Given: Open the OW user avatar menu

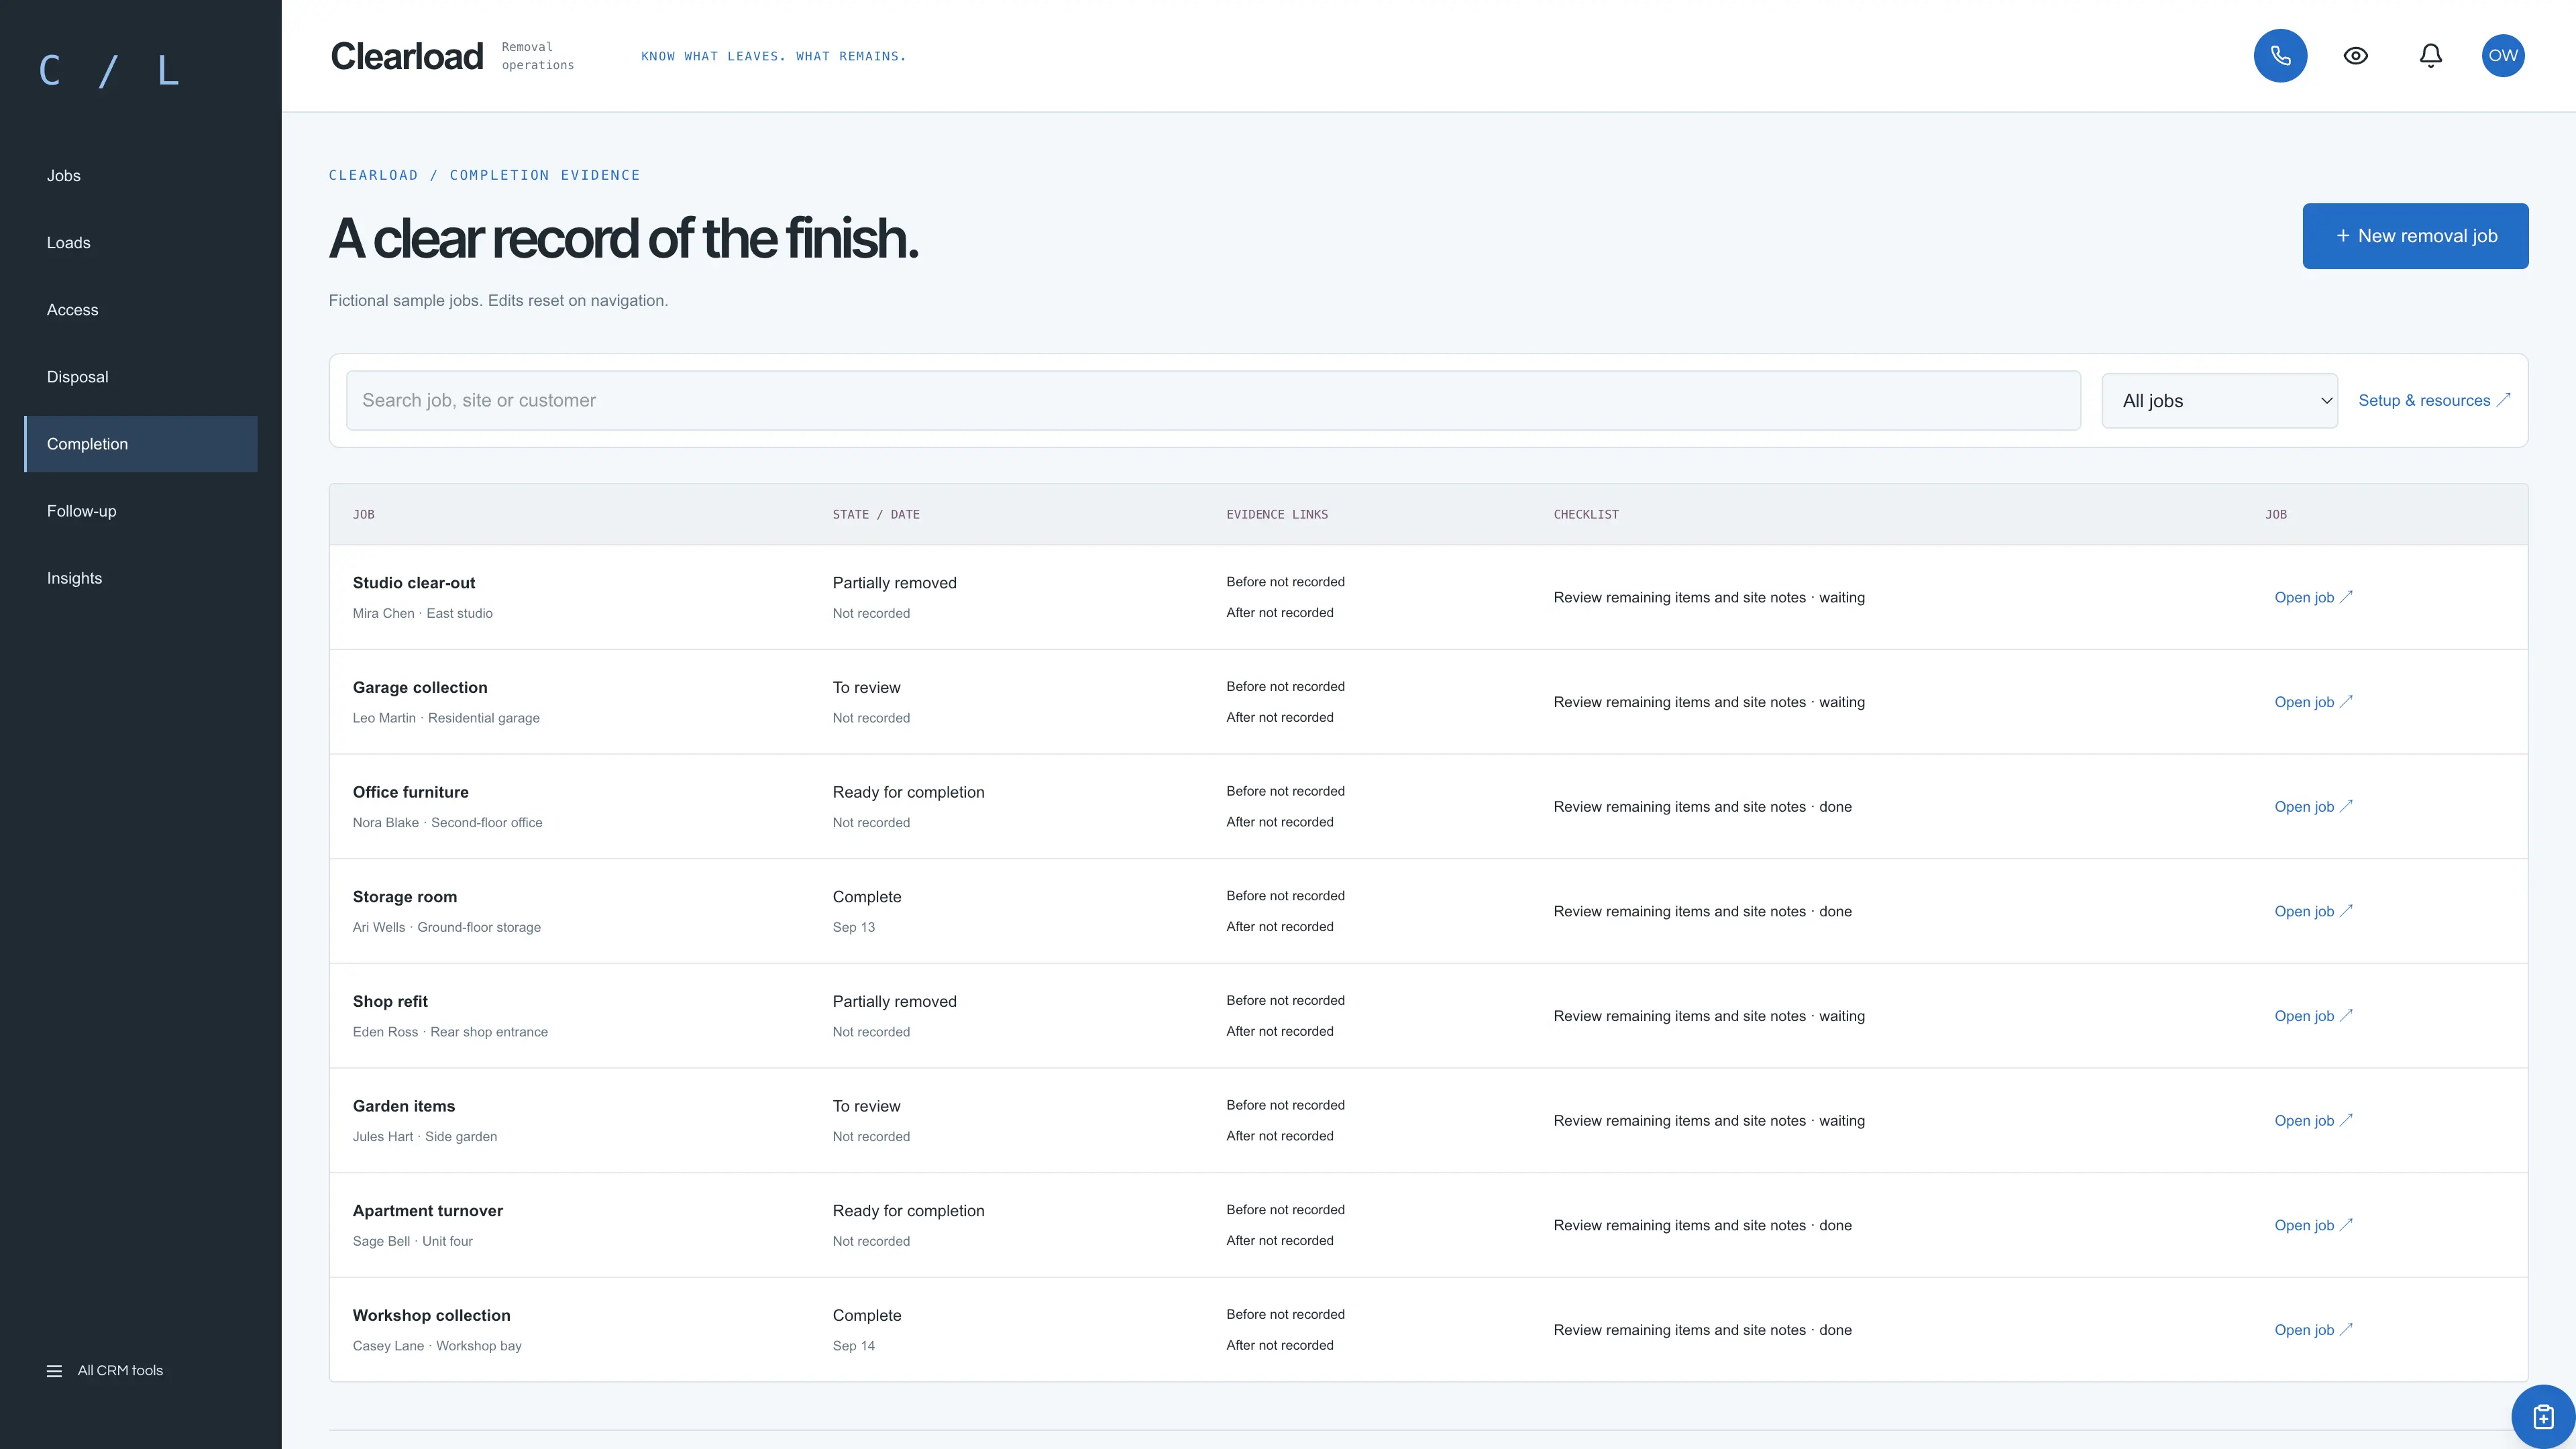Looking at the screenshot, I should [2503, 56].
